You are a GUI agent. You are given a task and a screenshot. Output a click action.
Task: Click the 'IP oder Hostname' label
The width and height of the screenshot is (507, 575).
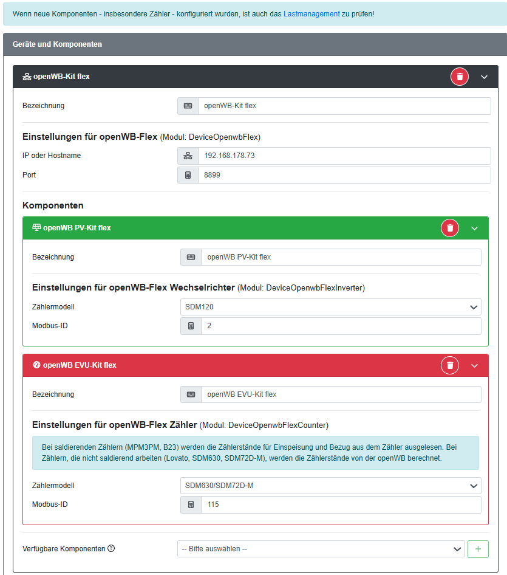click(52, 156)
